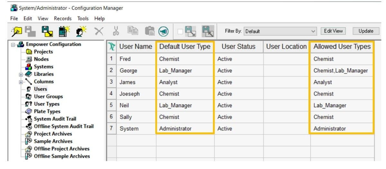The image size is (386, 169).
Task: Click the Cut scissors icon
Action: click(x=116, y=31)
